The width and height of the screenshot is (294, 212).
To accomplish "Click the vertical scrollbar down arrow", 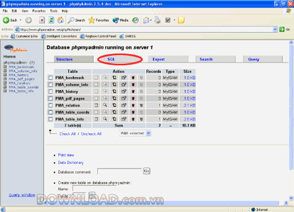I will pyautogui.click(x=291, y=198).
